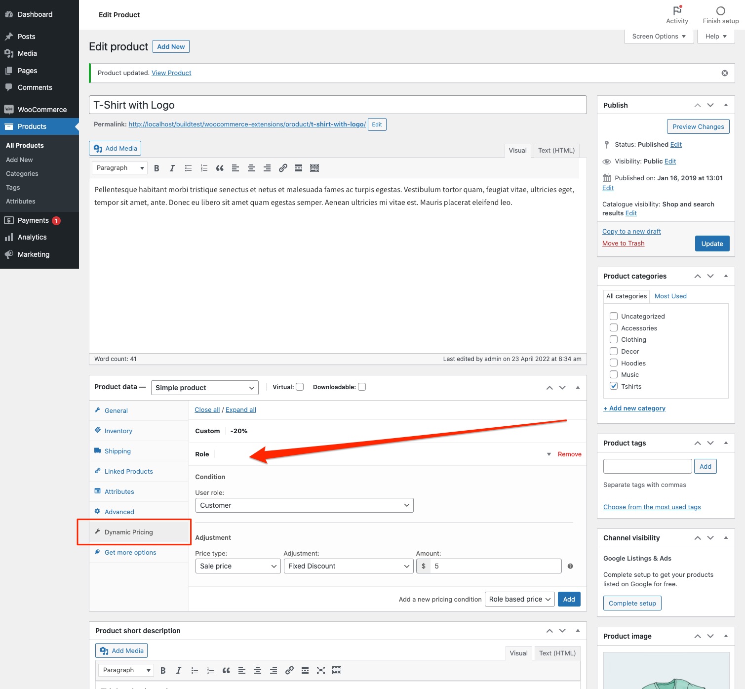Uncheck the Tshirts category
Image resolution: width=745 pixels, height=689 pixels.
point(614,386)
